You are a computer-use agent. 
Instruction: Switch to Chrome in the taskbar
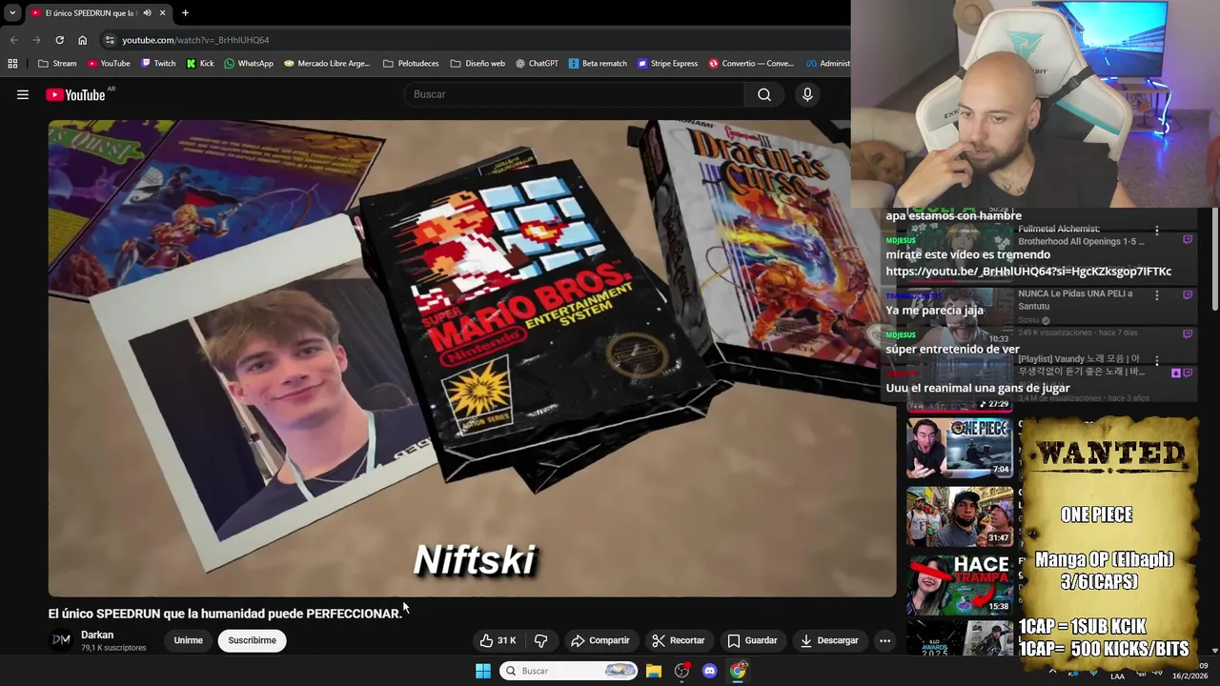point(738,671)
